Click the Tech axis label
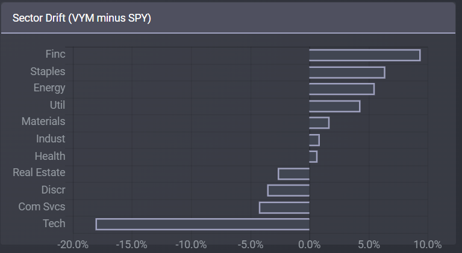Image resolution: width=462 pixels, height=253 pixels. [54, 224]
